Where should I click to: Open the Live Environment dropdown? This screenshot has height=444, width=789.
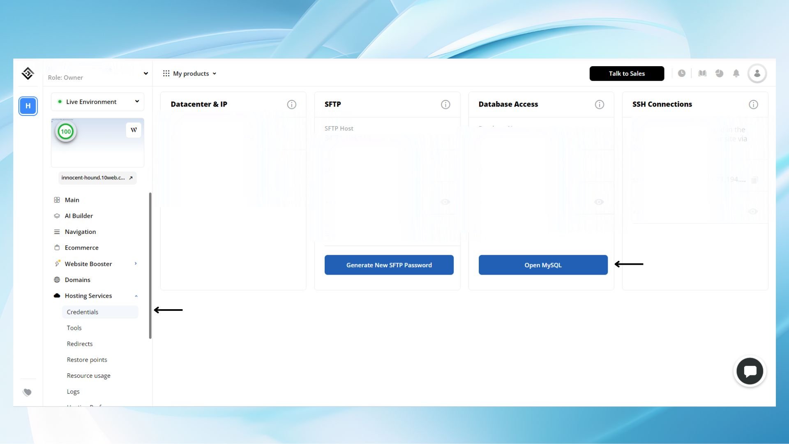click(x=98, y=102)
